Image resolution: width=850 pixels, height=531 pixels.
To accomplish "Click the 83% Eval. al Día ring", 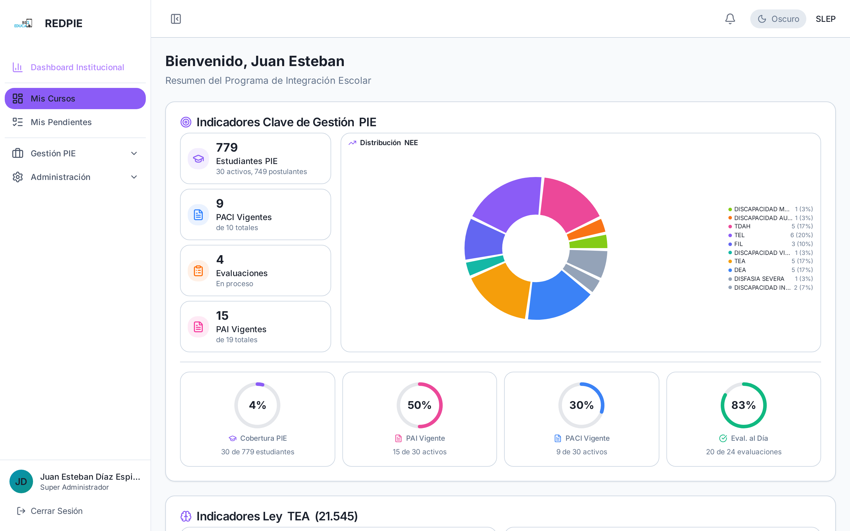I will coord(743,405).
